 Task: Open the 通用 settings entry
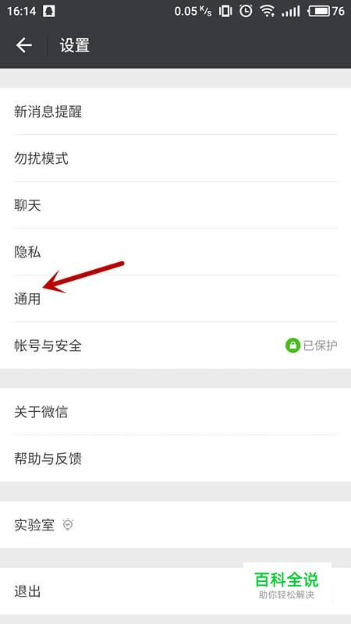pyautogui.click(x=175, y=299)
